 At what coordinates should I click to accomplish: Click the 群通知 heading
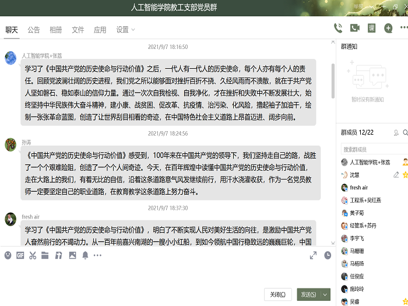pos(349,47)
